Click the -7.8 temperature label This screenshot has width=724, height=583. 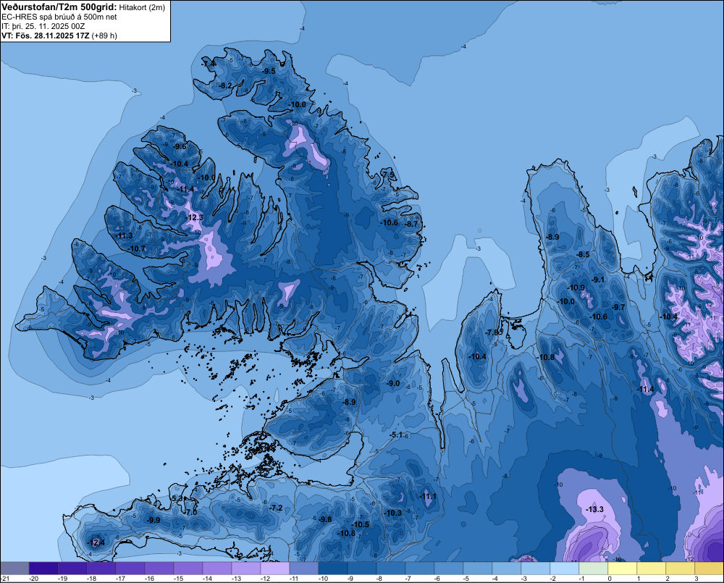tap(492, 332)
